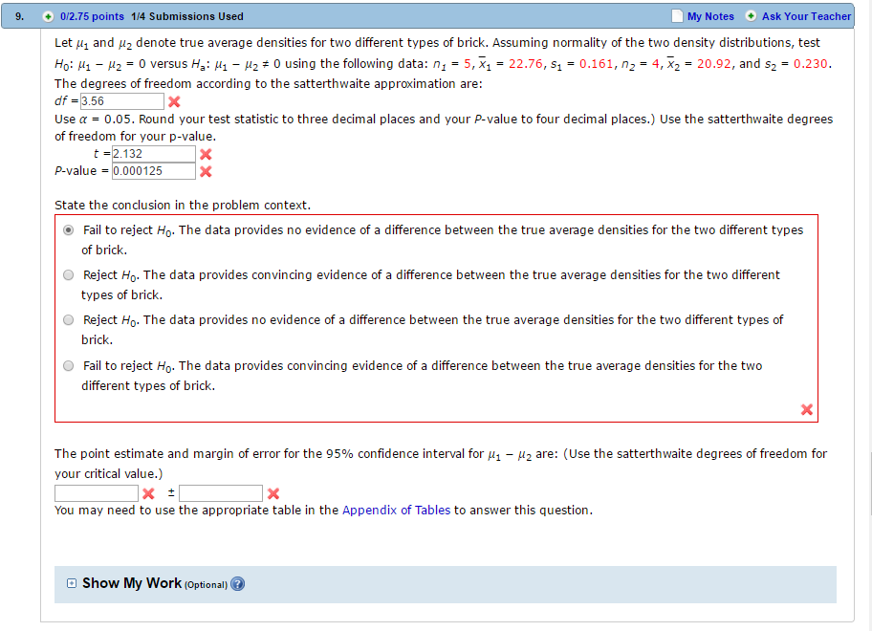Select the 'Fail to reject H0, no evidence' option
Viewport: 872px width, 631px height.
[68, 229]
